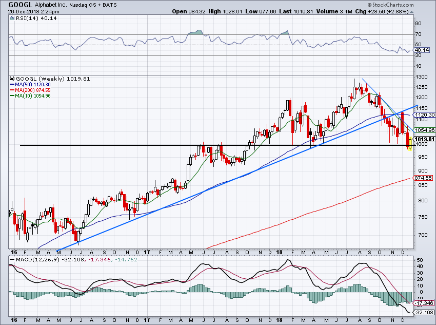Click the Low 977.66 value
The width and height of the screenshot is (436, 325).
click(x=261, y=12)
